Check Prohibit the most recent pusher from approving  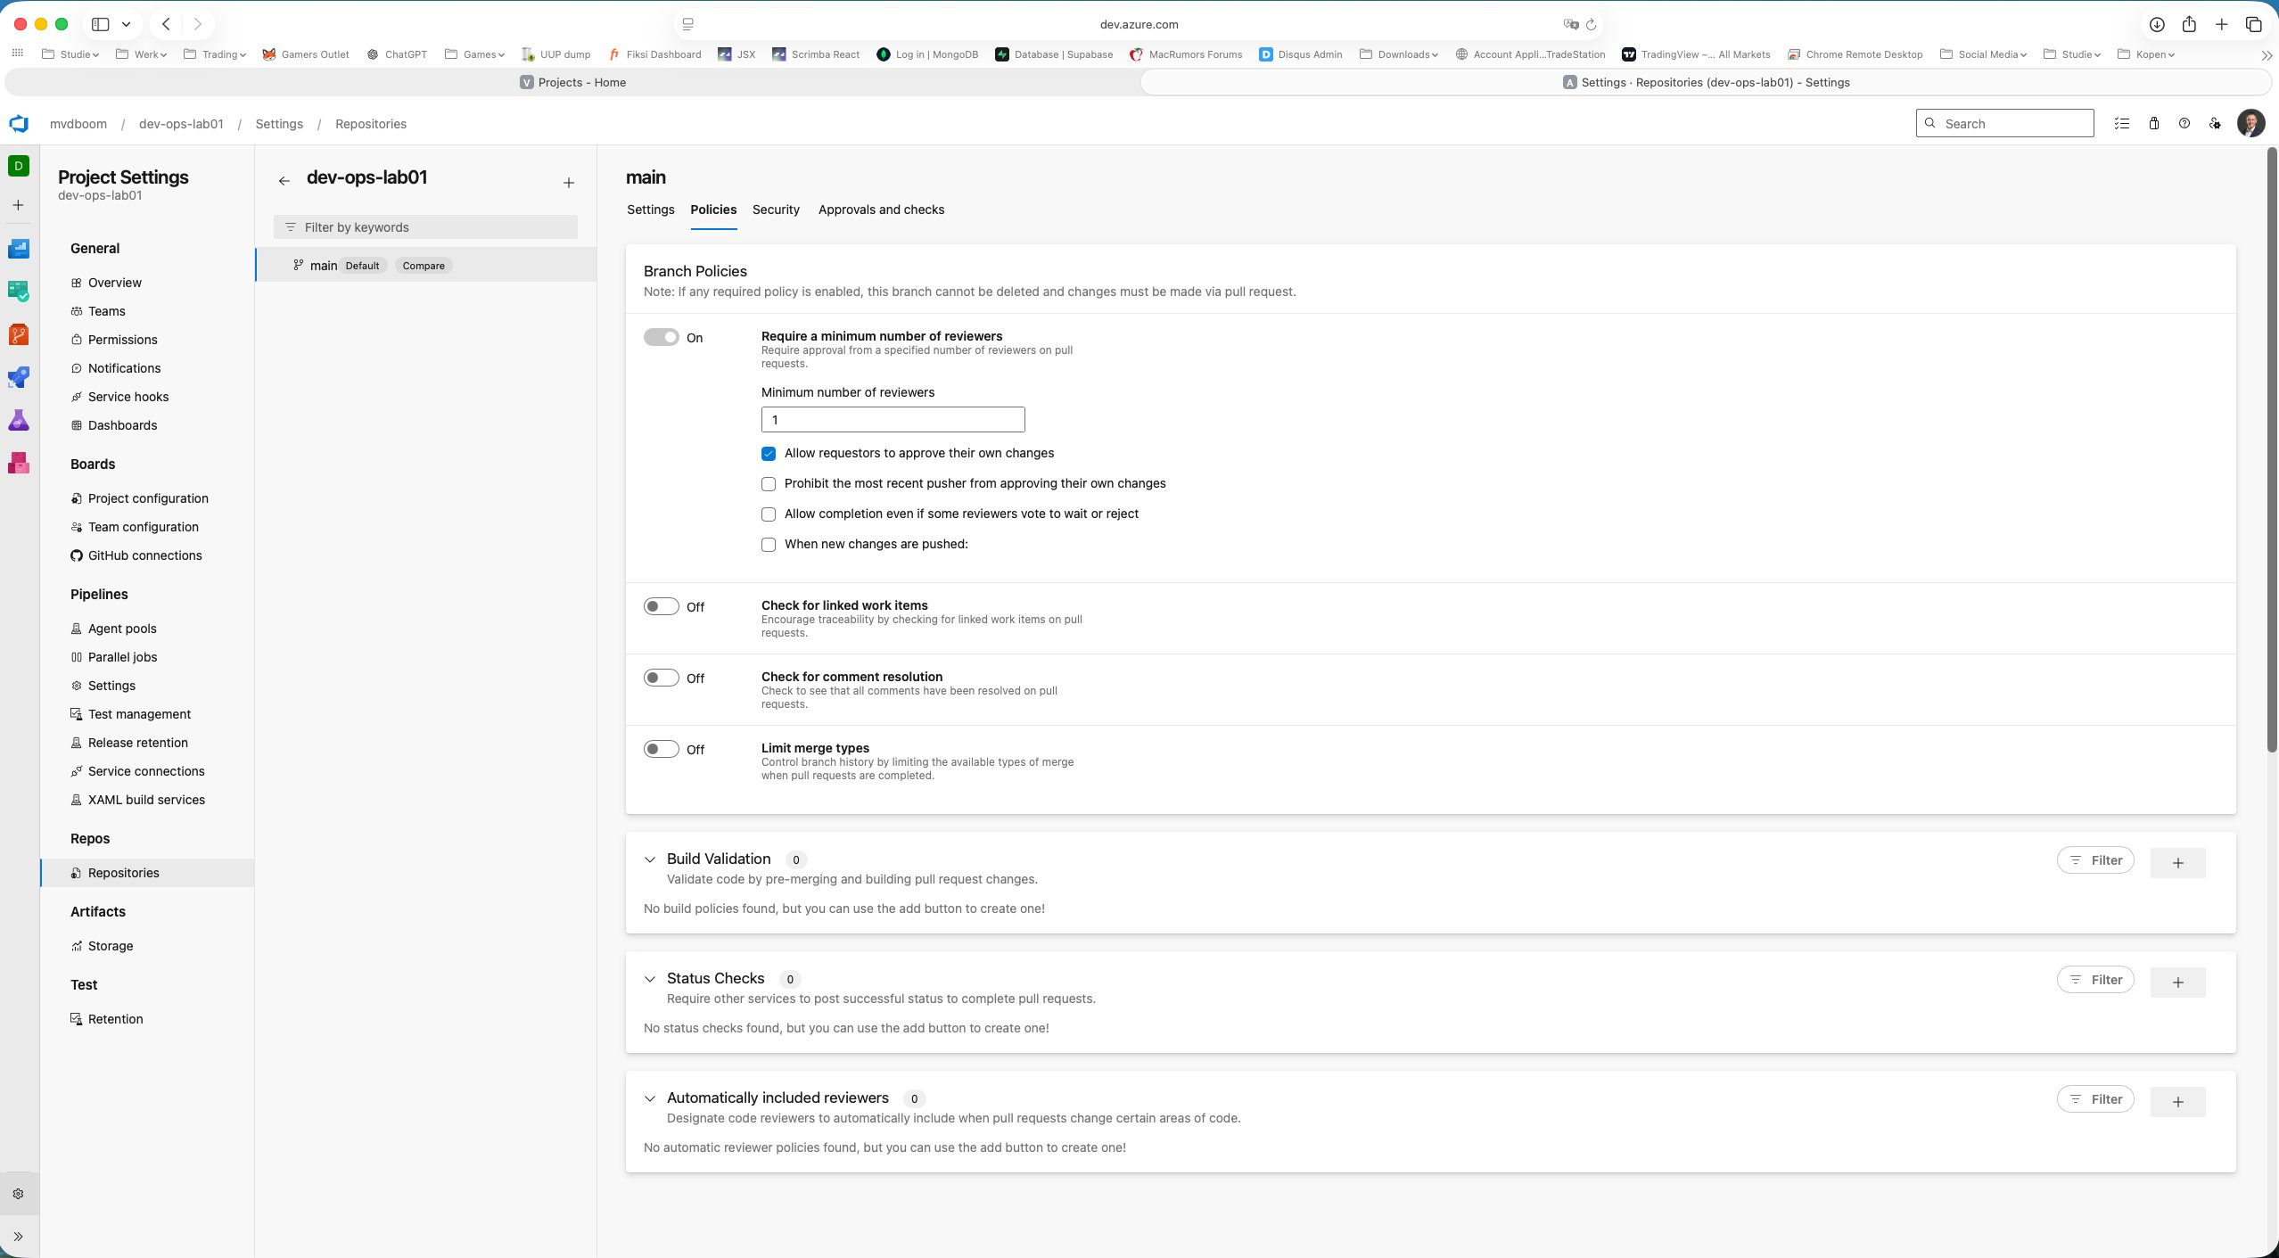coord(769,483)
